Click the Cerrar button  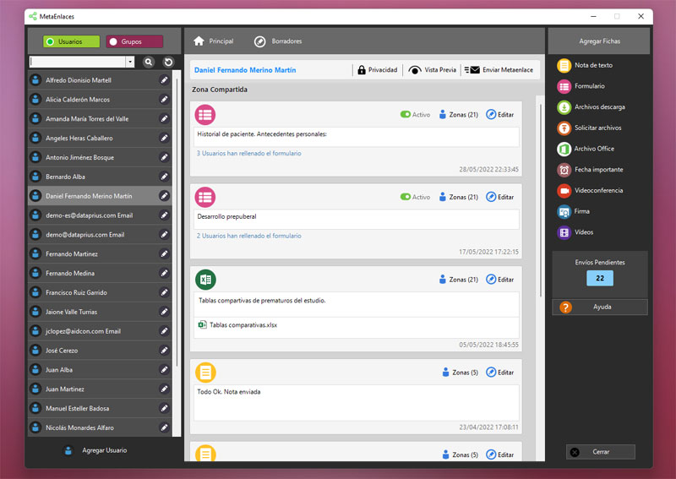pyautogui.click(x=600, y=452)
